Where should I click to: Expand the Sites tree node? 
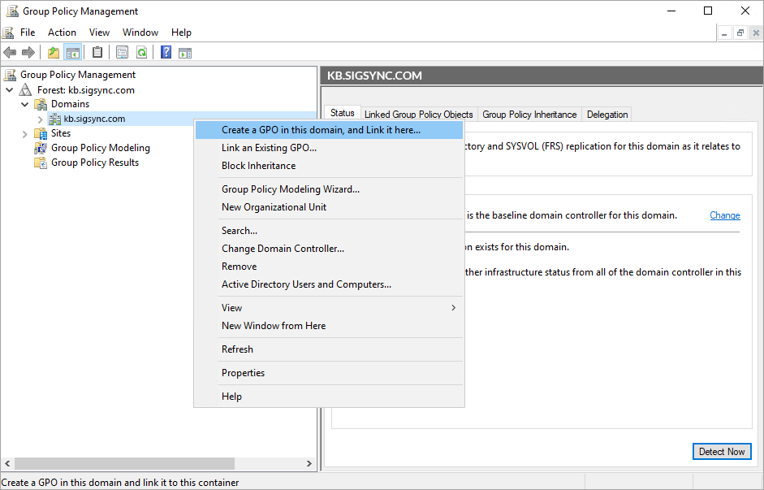[25, 134]
